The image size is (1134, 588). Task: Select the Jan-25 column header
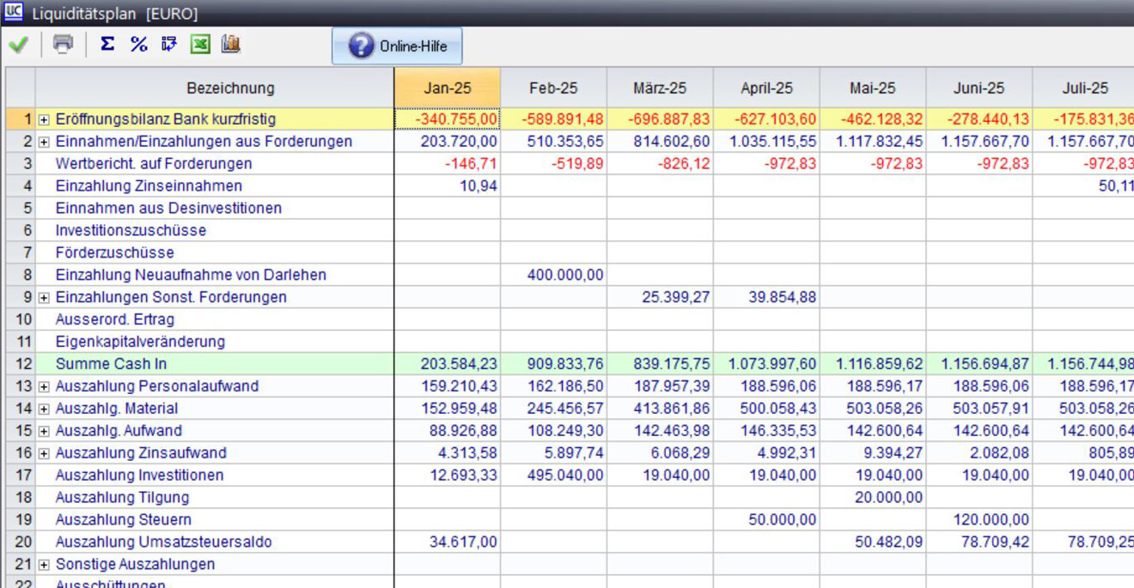coord(447,88)
